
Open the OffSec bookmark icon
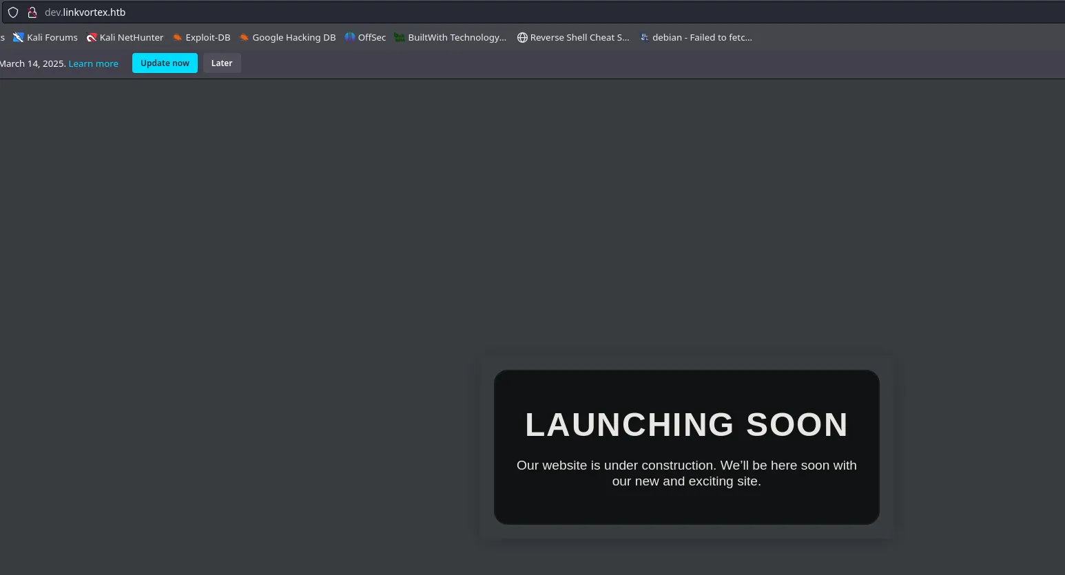tap(350, 37)
